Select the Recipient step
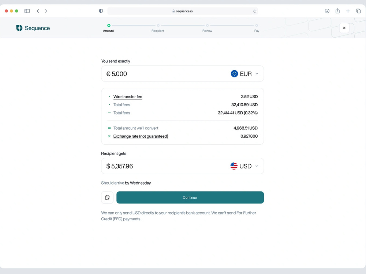Screen dimensions: 366x274 [x=158, y=28]
